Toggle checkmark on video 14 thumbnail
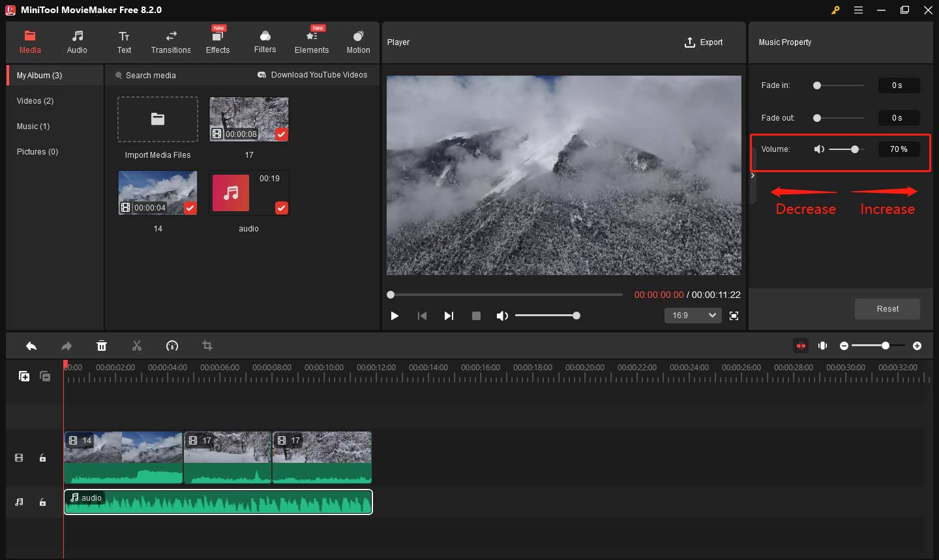Screen dimensions: 939x560 click(x=190, y=208)
